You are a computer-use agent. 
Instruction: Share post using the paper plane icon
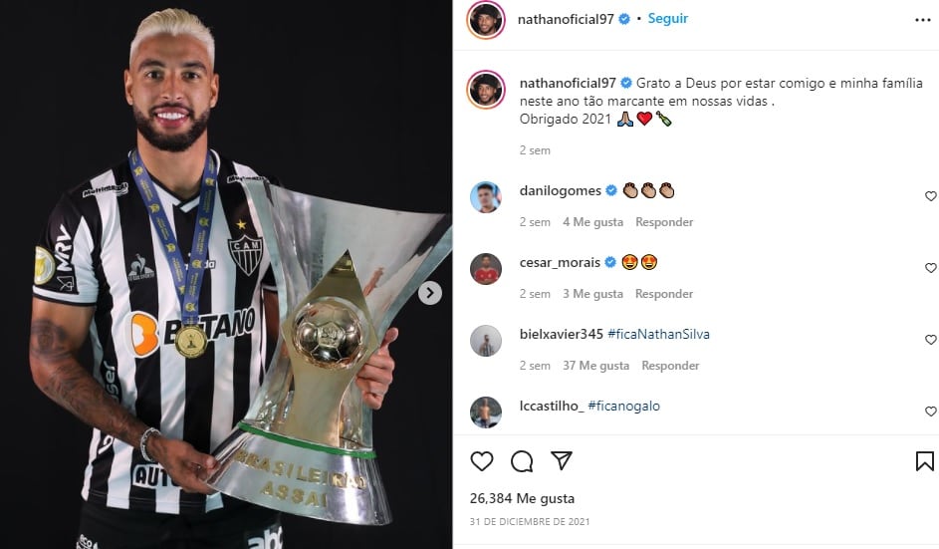[x=562, y=460]
